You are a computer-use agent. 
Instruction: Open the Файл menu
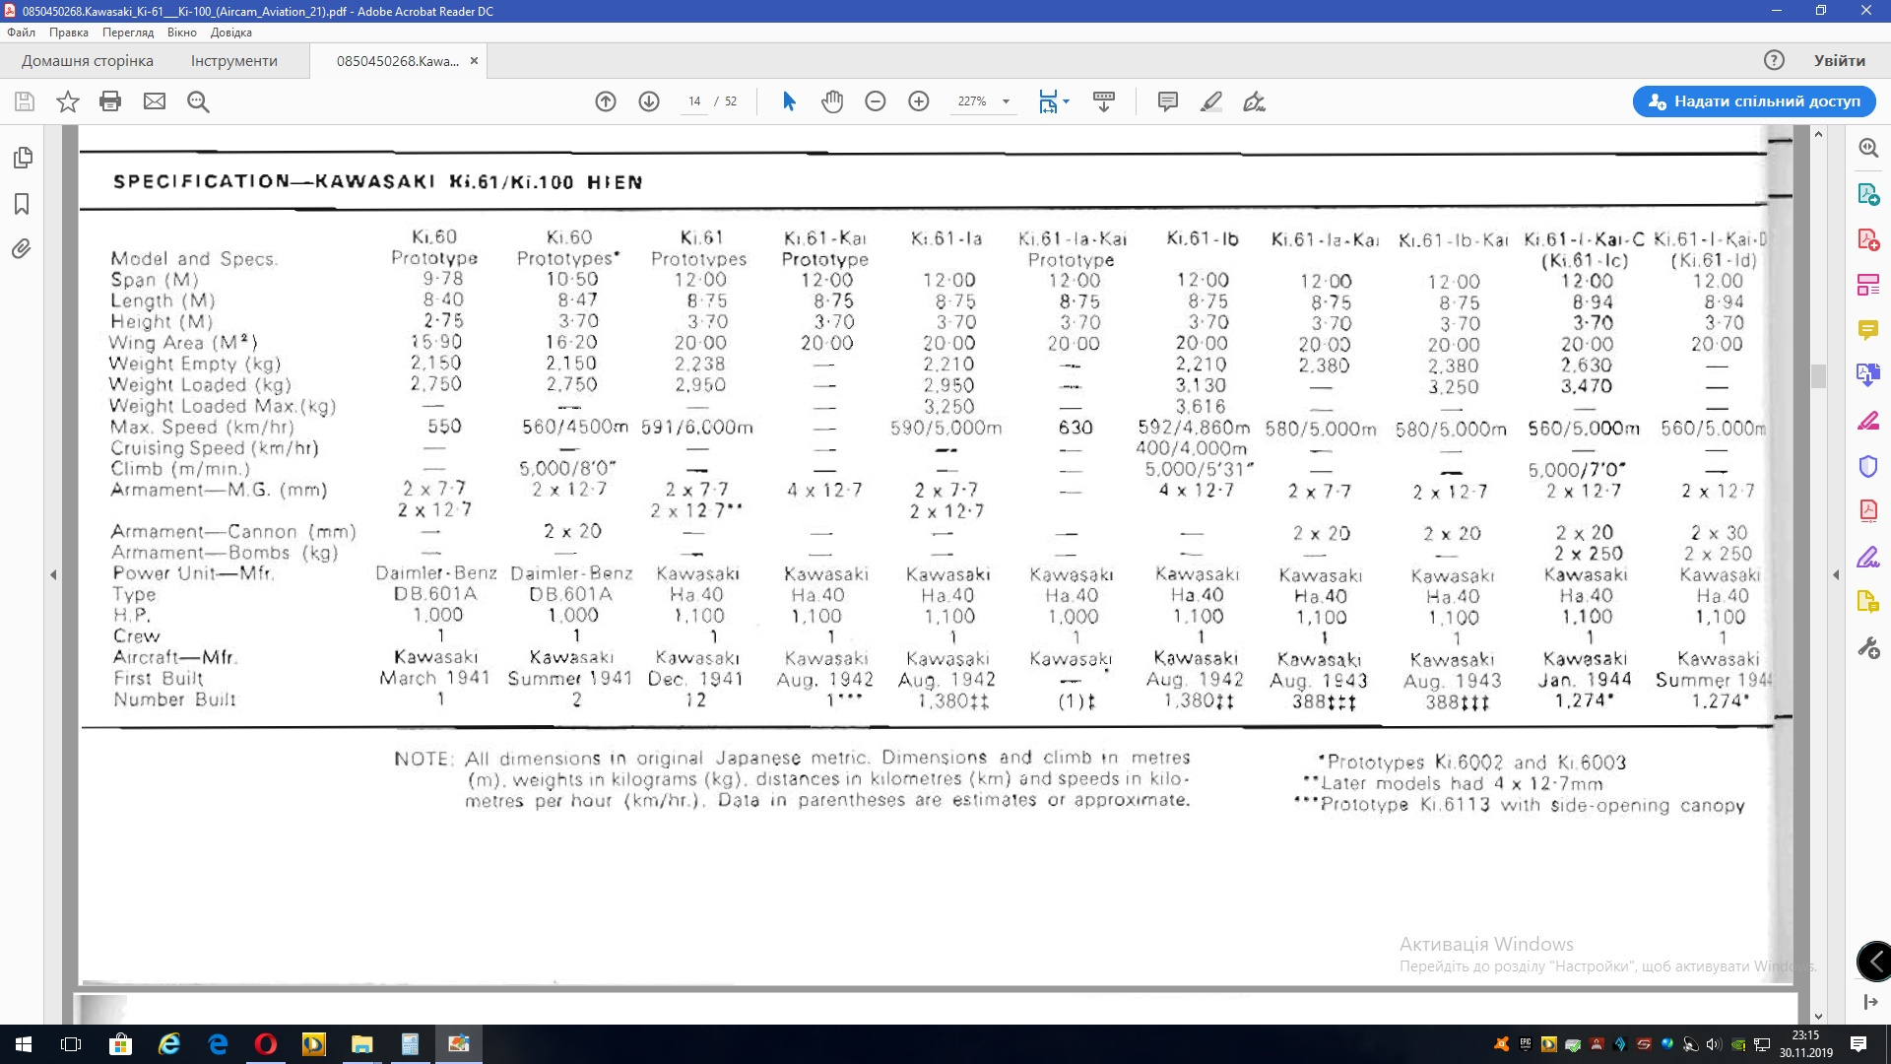pyautogui.click(x=21, y=33)
